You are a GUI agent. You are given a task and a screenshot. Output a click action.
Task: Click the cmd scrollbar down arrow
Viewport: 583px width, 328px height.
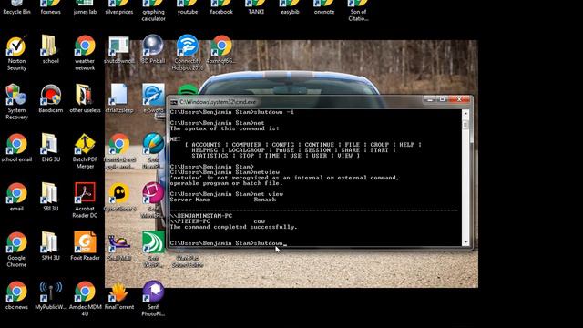tap(465, 242)
